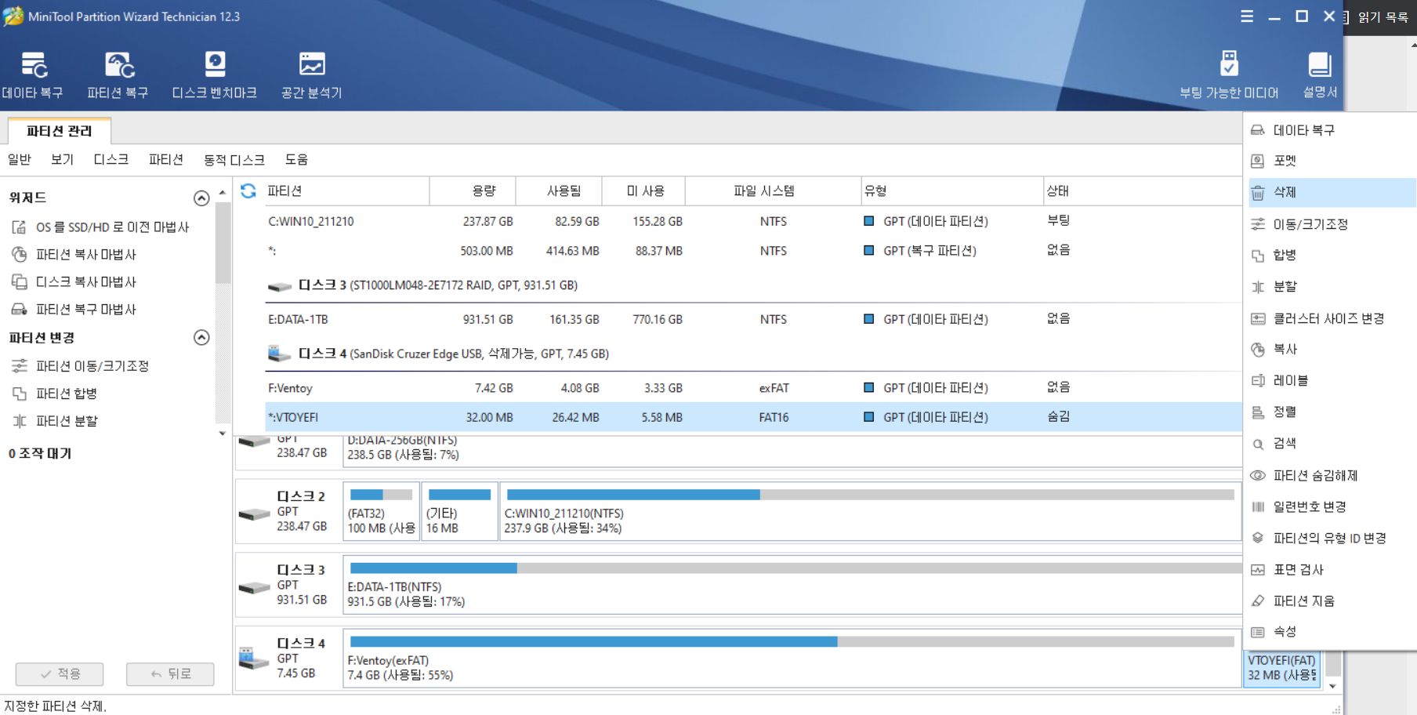Select 파티션 숨김해제 in the context menu
The width and height of the screenshot is (1417, 715).
1332,475
